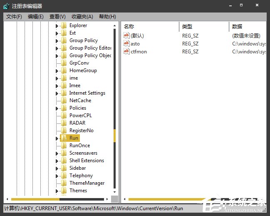
Task: Click the RunOnce folder icon
Action: 64,146
